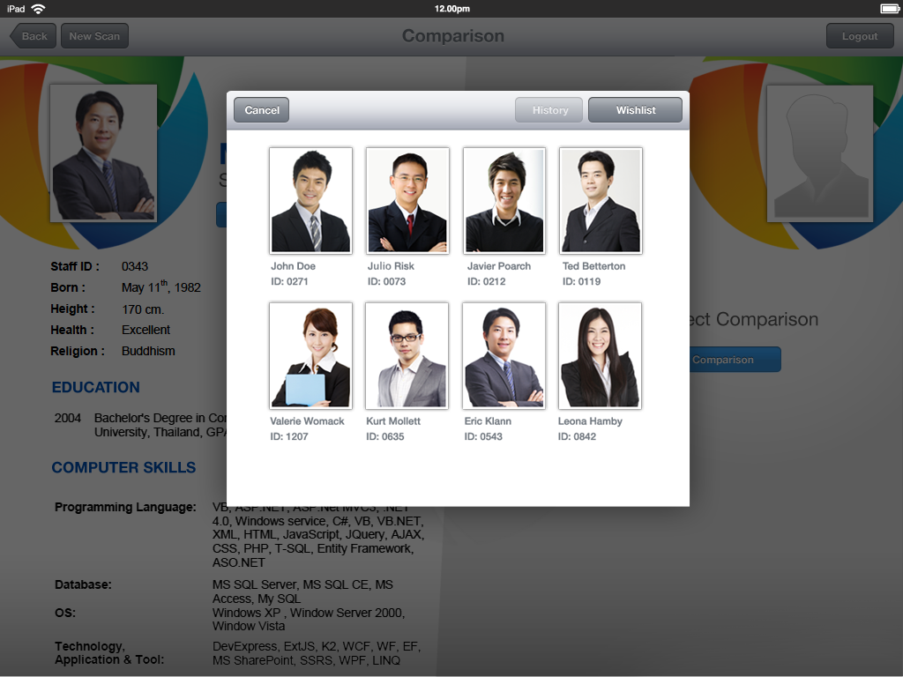The image size is (903, 677).
Task: Click the religion value Buddhism
Action: pyautogui.click(x=148, y=351)
